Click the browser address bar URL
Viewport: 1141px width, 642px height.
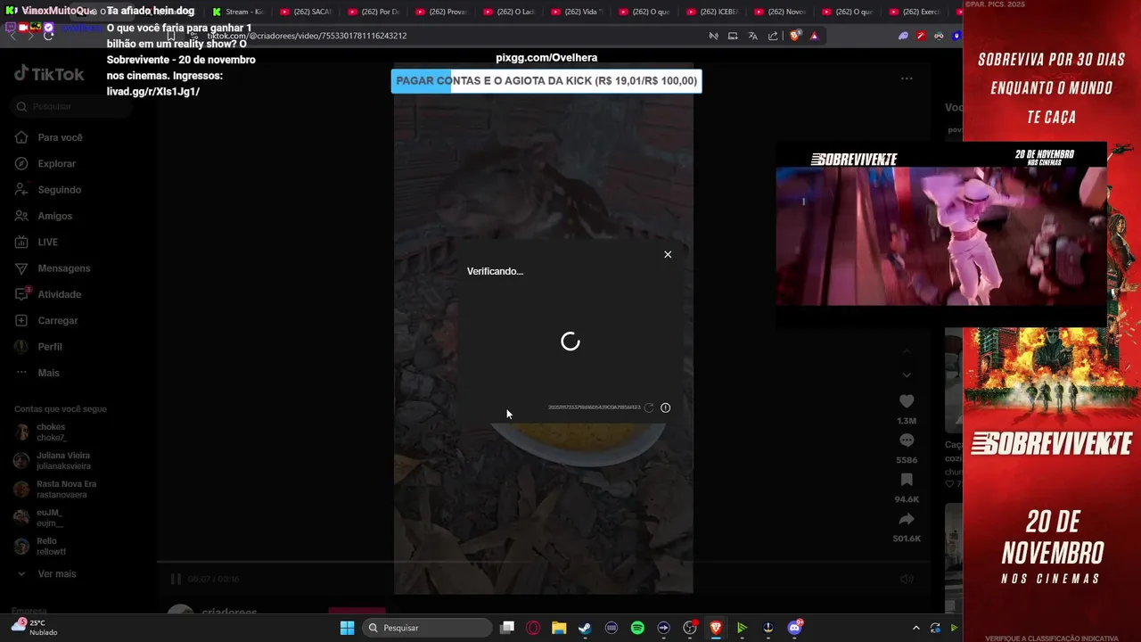coord(307,36)
